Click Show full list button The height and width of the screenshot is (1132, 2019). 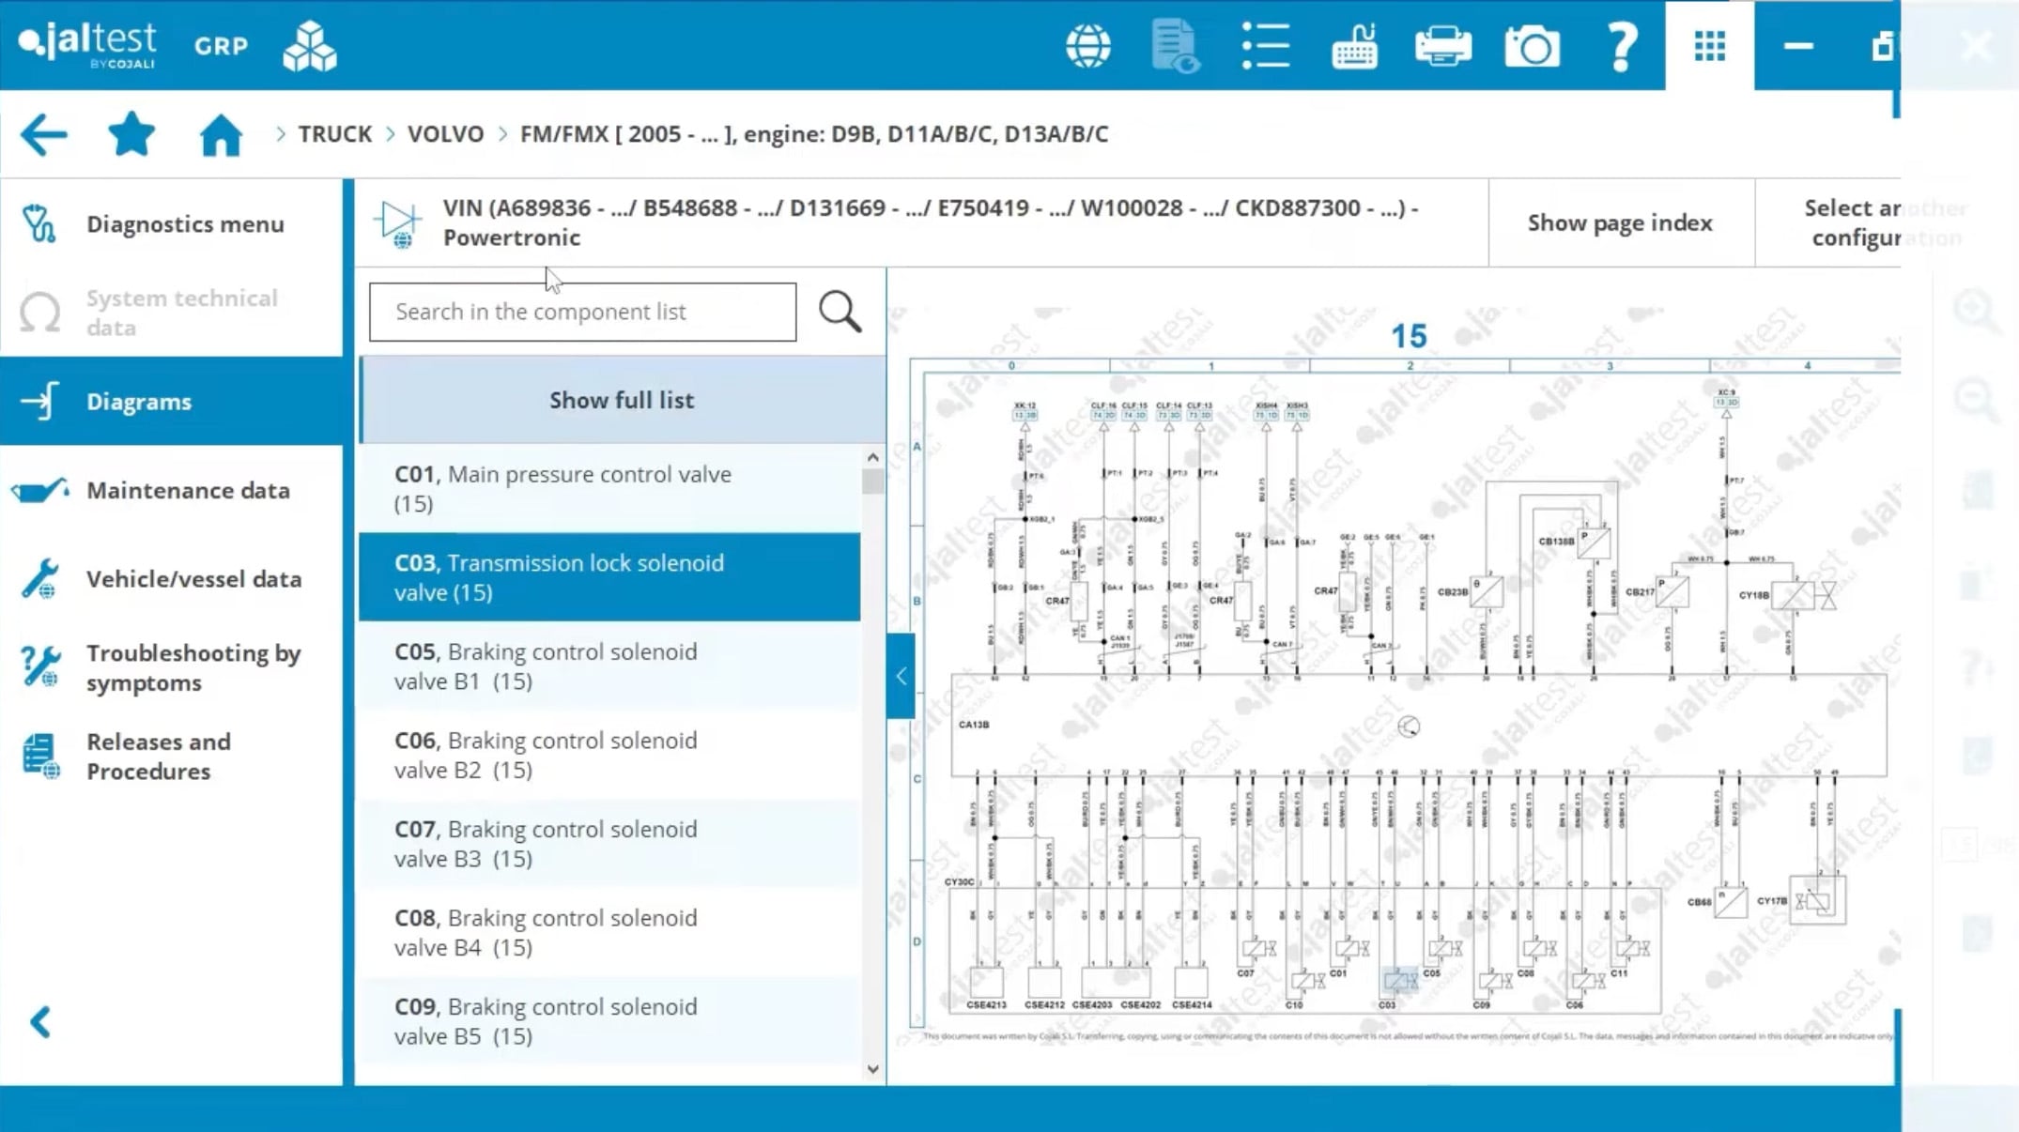click(622, 400)
